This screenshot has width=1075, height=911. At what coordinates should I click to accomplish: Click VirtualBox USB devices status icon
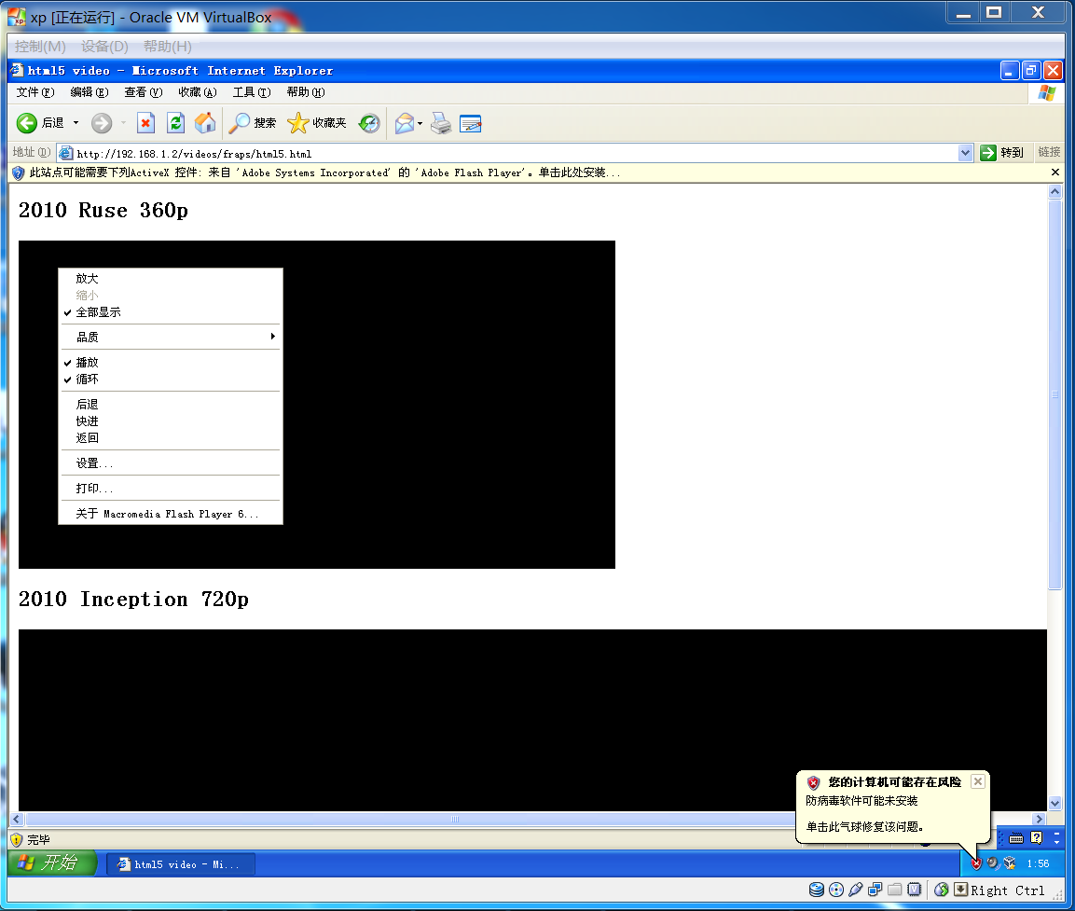coord(856,890)
